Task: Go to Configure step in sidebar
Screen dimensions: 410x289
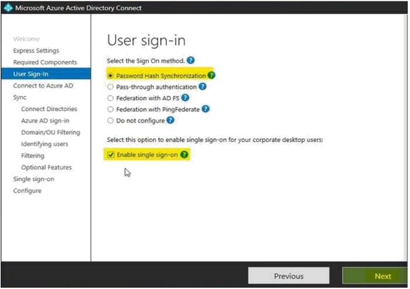Action: [27, 191]
